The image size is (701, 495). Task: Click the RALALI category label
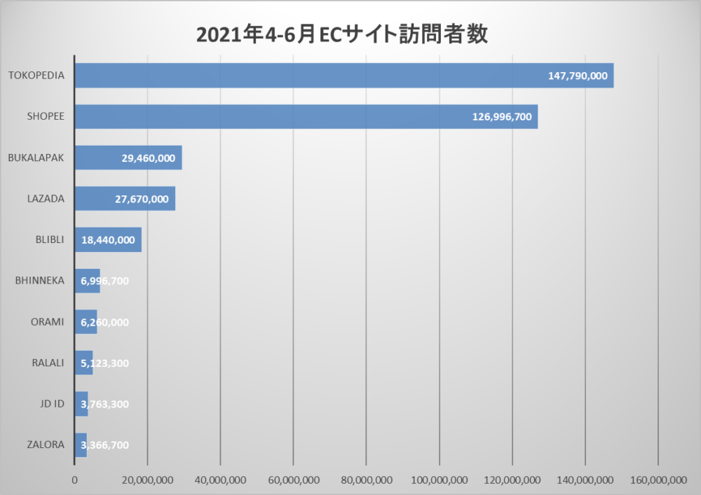pos(48,363)
